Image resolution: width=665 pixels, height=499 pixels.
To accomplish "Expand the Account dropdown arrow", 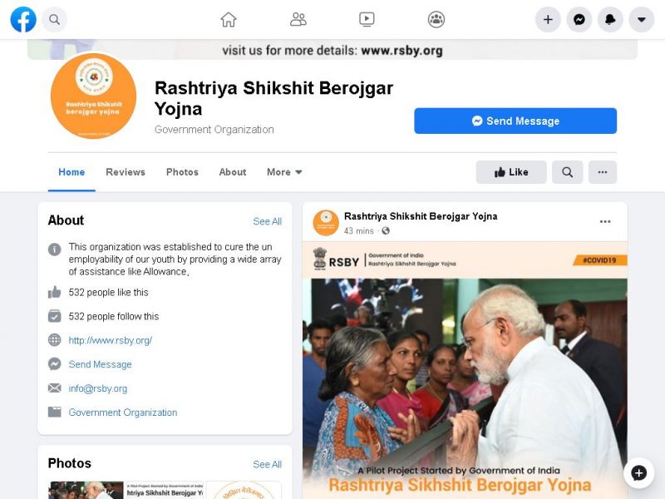I will [x=642, y=19].
